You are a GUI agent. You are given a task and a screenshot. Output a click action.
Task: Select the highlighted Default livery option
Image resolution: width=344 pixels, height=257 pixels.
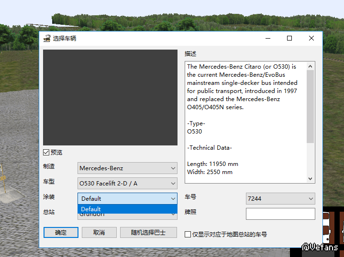click(127, 209)
